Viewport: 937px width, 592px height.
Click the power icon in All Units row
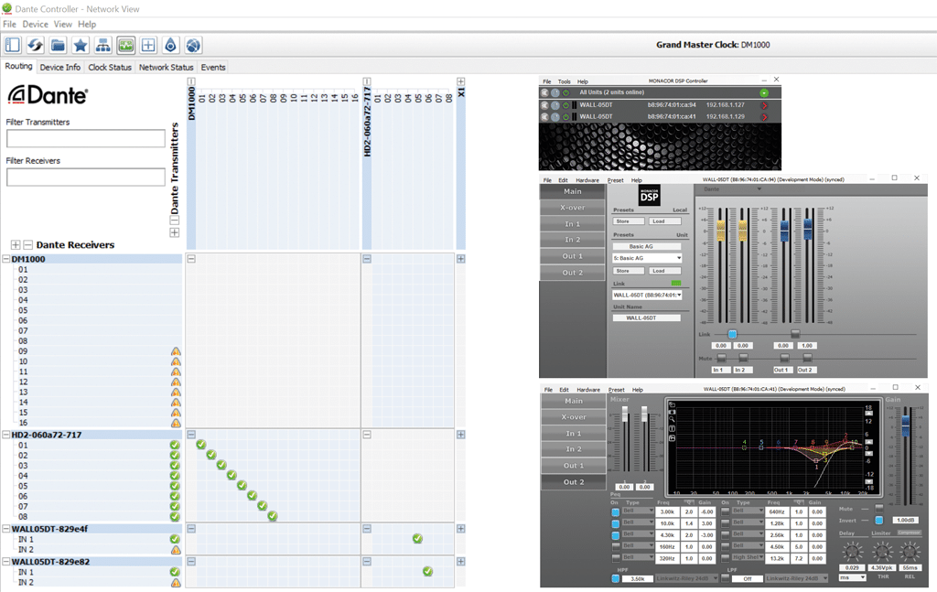[565, 92]
